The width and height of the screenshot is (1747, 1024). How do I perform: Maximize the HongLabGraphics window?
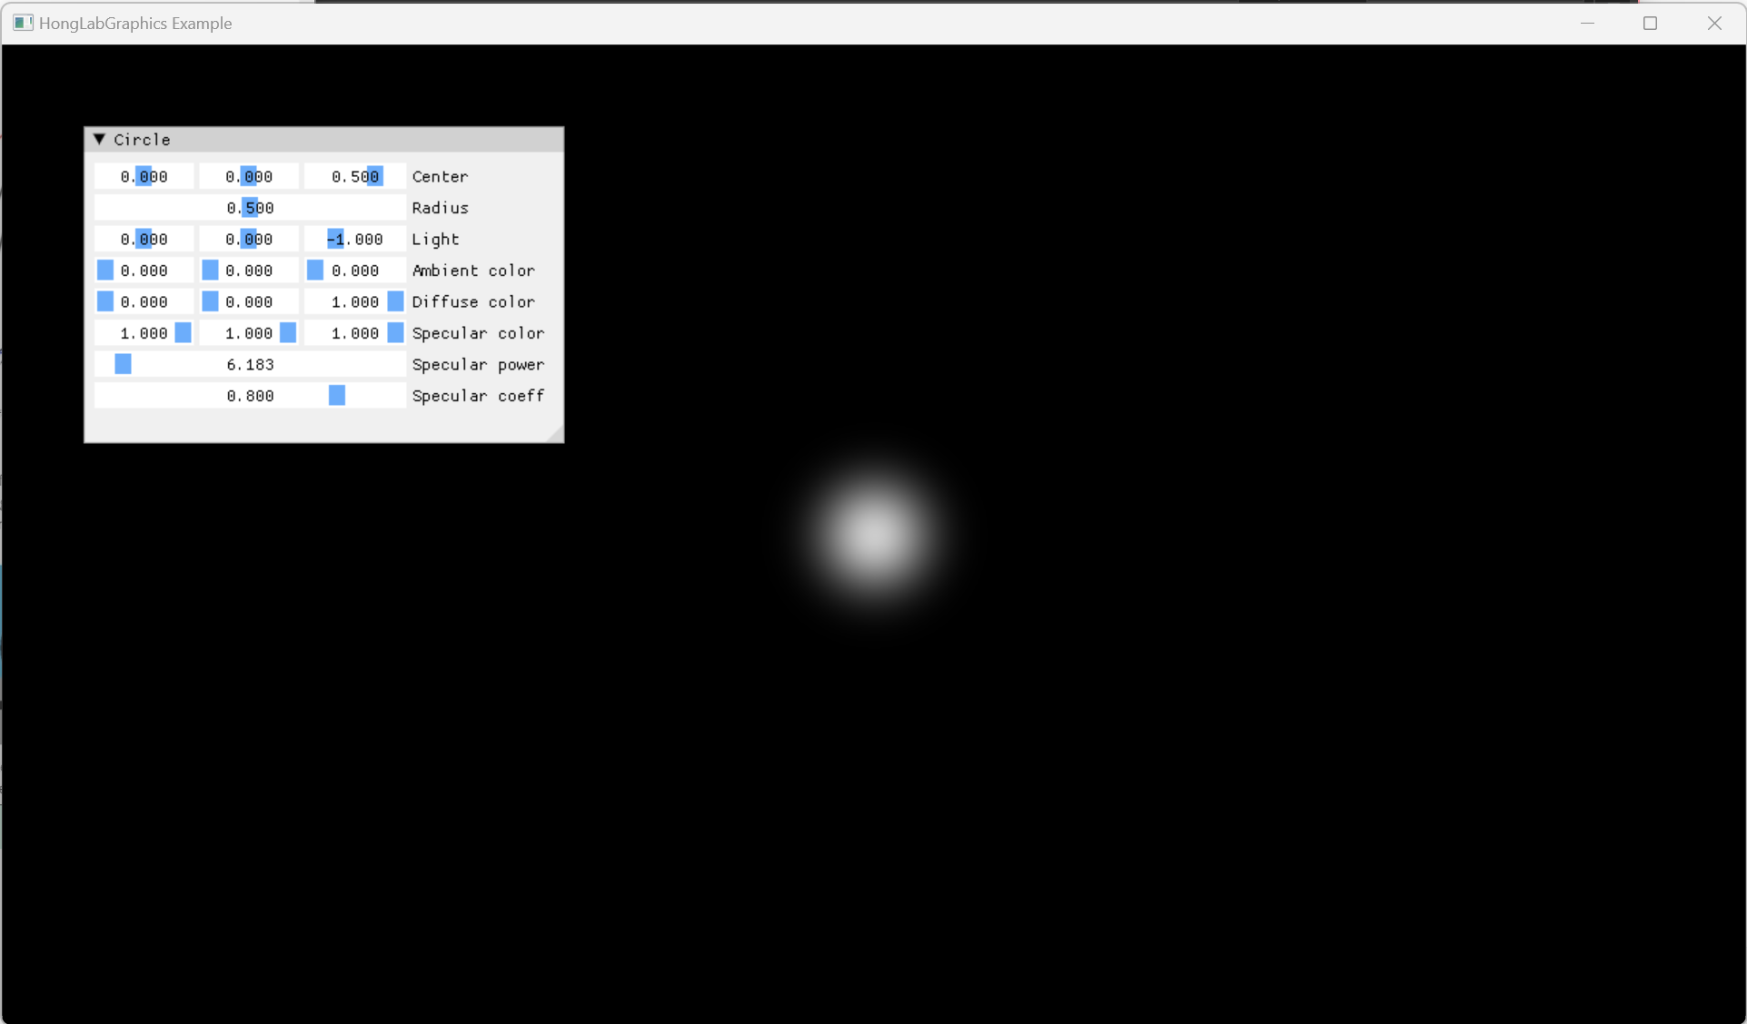(x=1650, y=23)
